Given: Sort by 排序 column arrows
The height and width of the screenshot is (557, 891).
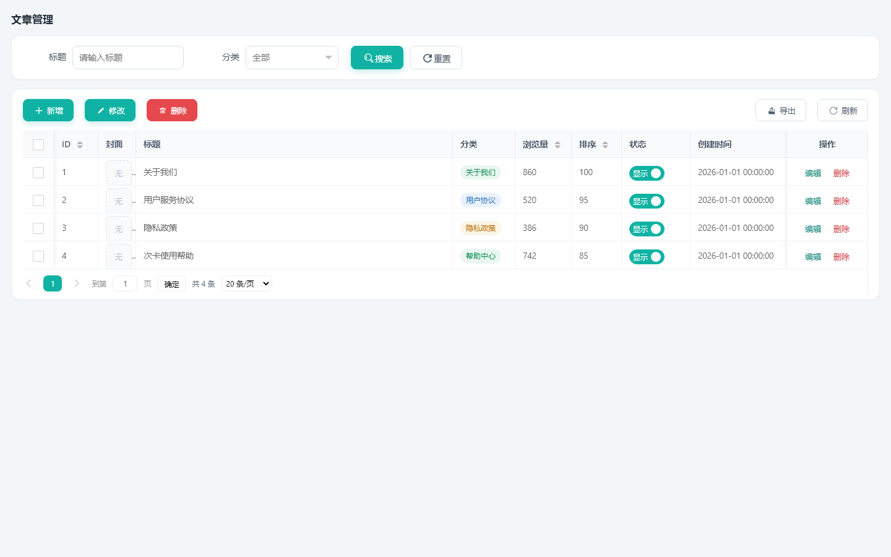Looking at the screenshot, I should [605, 145].
